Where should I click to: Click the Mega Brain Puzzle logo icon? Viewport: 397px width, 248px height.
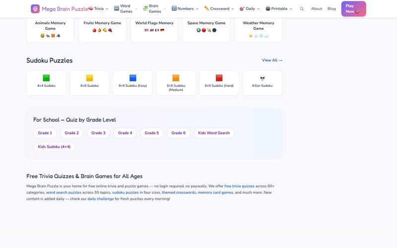pos(35,9)
